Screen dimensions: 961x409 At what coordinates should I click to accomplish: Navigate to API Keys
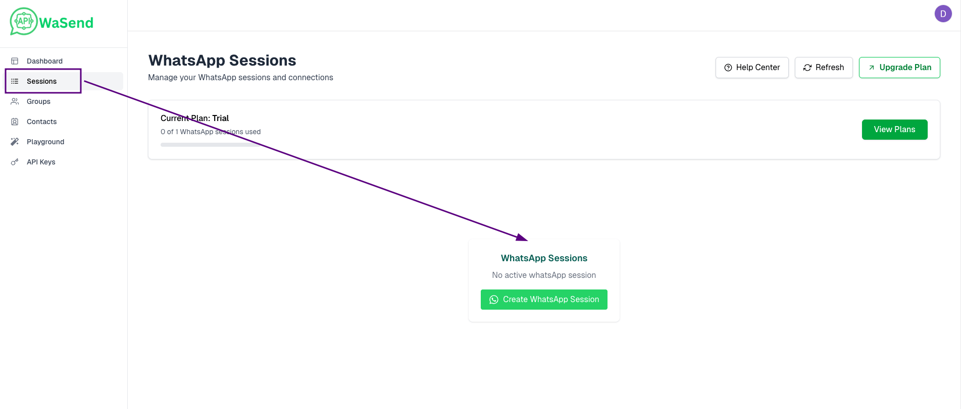[x=41, y=162]
